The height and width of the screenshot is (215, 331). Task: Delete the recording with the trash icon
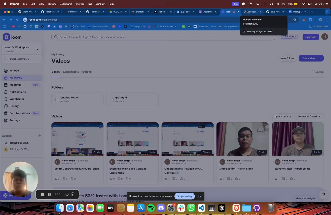click(73, 194)
